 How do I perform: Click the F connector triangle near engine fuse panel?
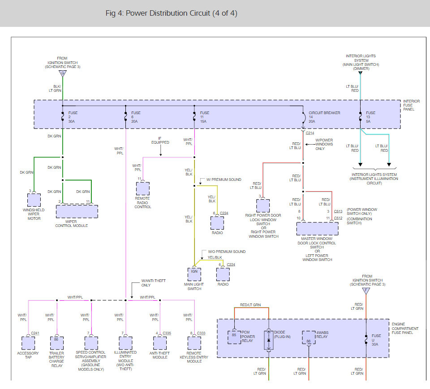tap(366, 291)
